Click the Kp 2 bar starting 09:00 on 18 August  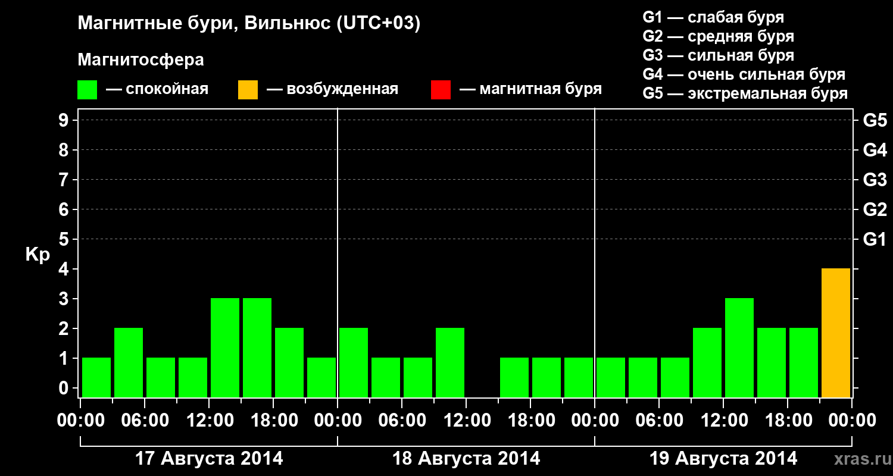pyautogui.click(x=450, y=363)
